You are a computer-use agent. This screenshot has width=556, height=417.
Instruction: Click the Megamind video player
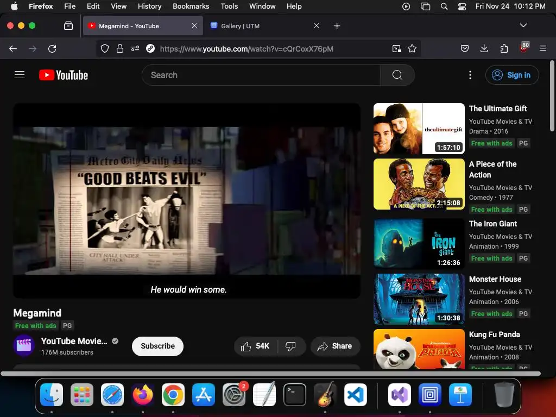(x=187, y=201)
